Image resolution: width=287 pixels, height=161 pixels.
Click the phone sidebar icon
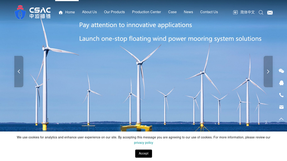pyautogui.click(x=281, y=95)
